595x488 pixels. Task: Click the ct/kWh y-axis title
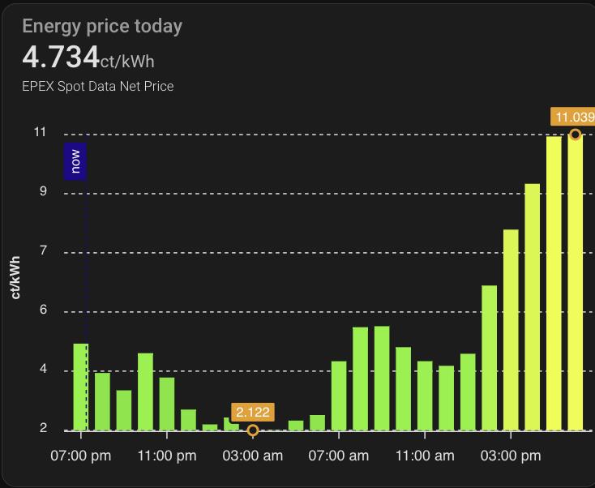(x=15, y=277)
